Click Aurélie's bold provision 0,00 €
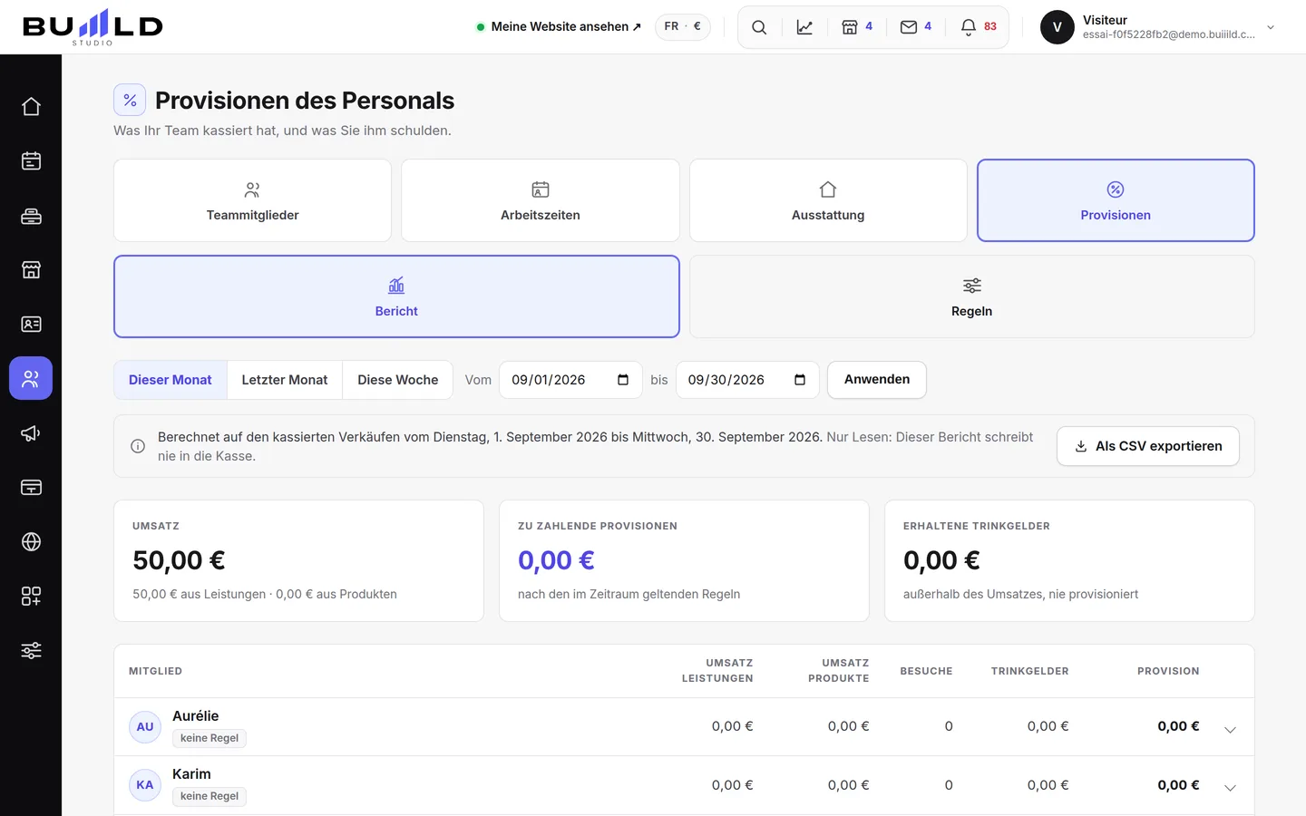This screenshot has width=1306, height=816. [1178, 726]
